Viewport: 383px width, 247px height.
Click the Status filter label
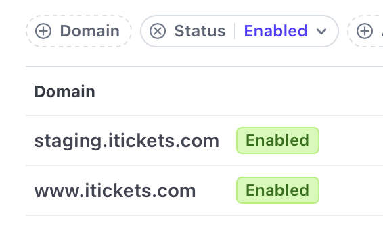[x=200, y=31]
